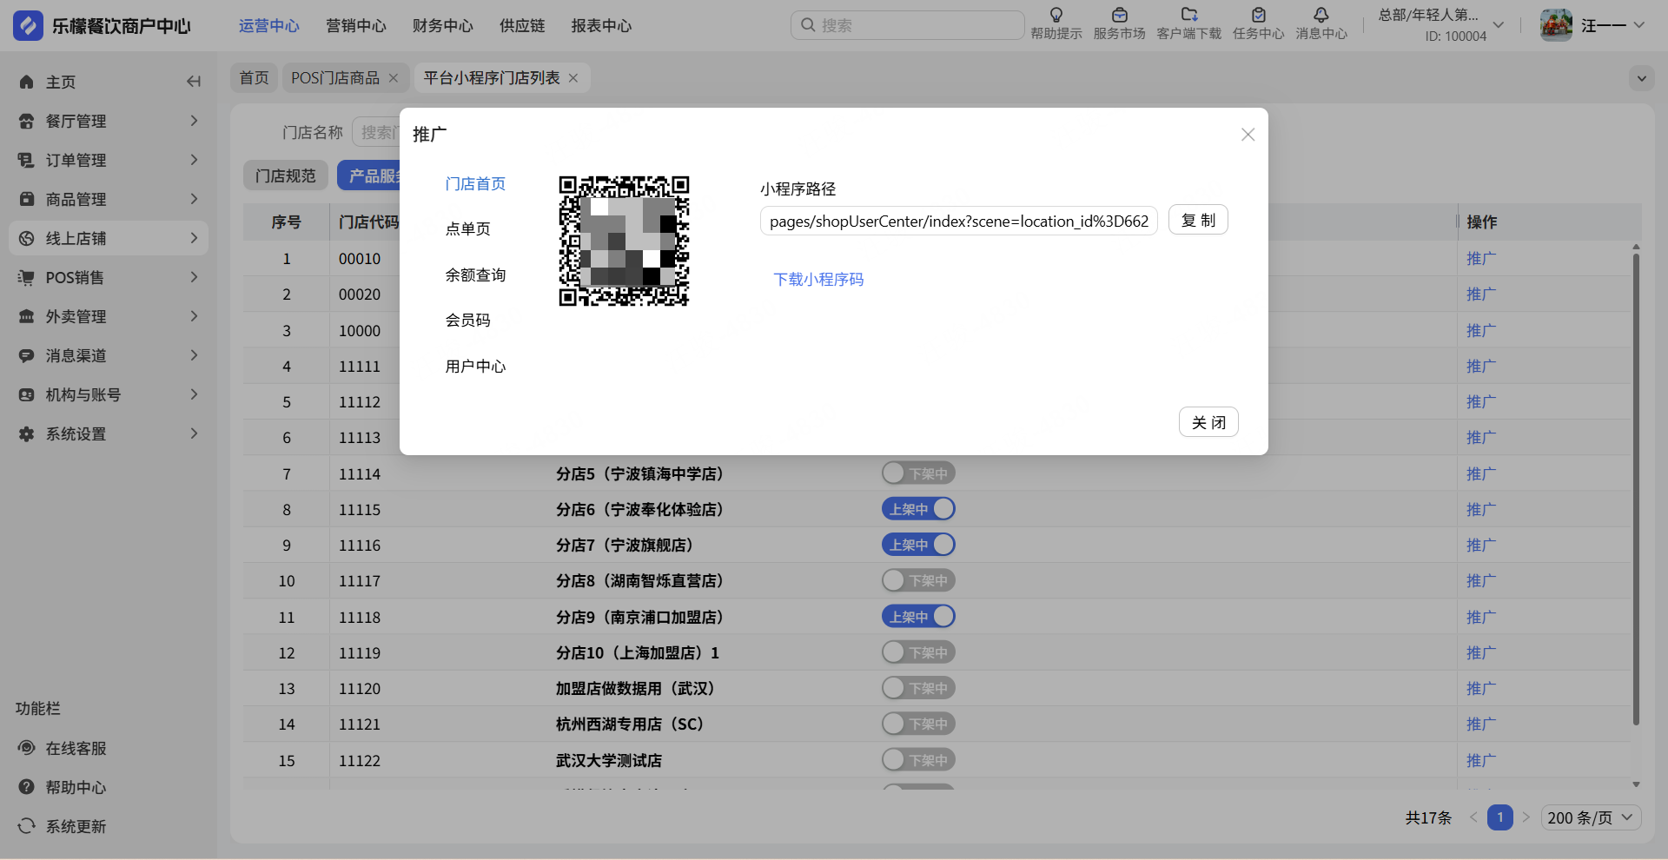The image size is (1668, 860).
Task: Click the 餐厅管理 store icon
Action: 27,121
